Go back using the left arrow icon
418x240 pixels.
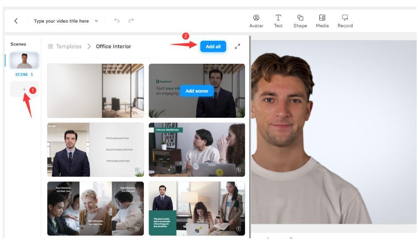(x=16, y=21)
